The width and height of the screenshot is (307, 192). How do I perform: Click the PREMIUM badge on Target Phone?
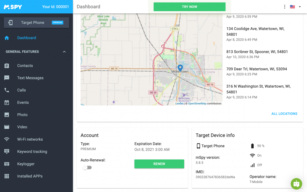tap(57, 23)
